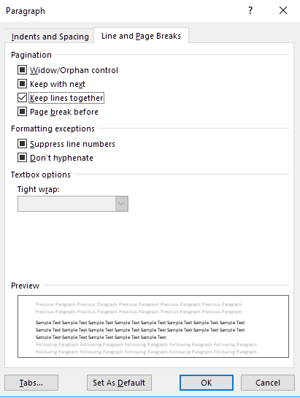Confirm changes with the OK button
The image size is (300, 398).
pos(207,383)
